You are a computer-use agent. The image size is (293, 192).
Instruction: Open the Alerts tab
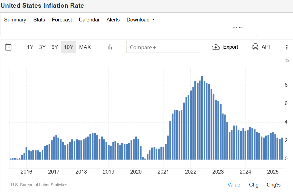point(113,20)
